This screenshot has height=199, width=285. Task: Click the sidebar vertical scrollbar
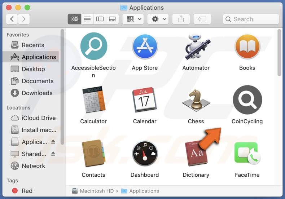pyautogui.click(x=62, y=87)
